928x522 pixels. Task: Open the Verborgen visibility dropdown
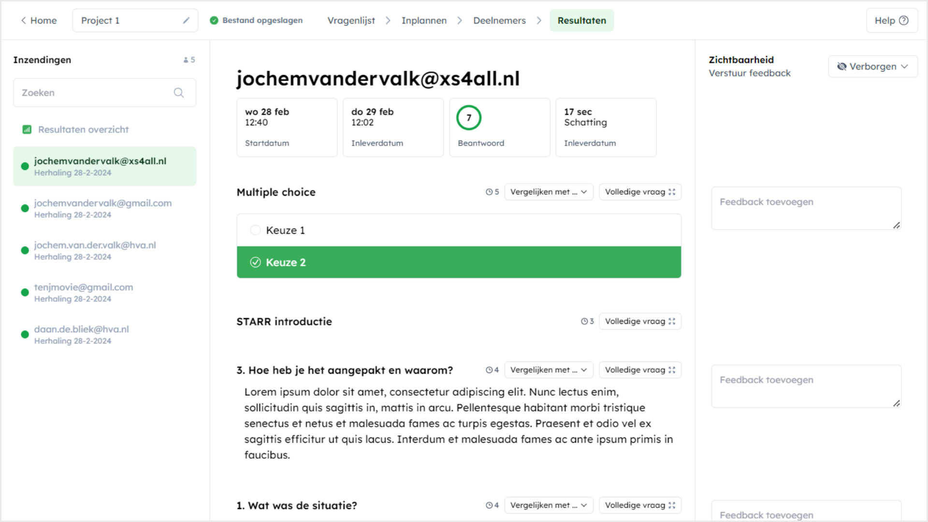pos(872,66)
